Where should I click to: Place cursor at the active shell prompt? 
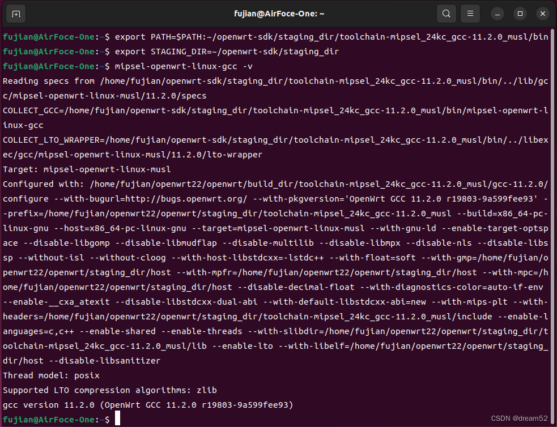point(57,419)
